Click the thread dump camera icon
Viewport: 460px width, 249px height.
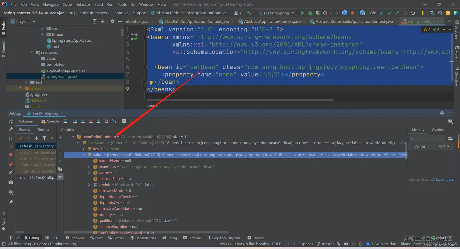click(11, 182)
